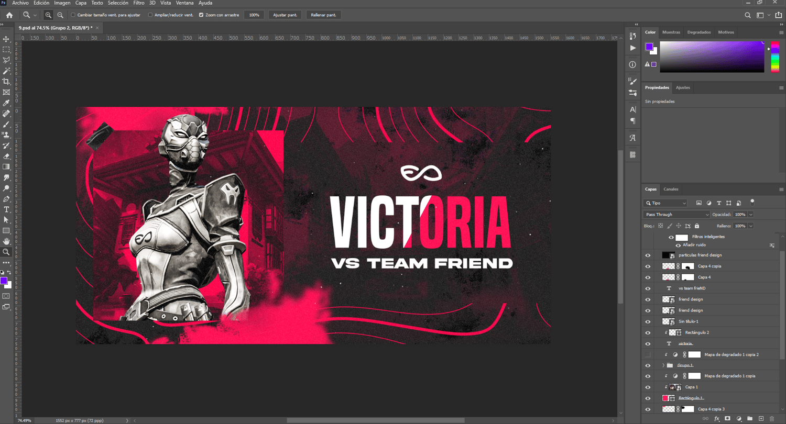
Task: Select the Hand tool
Action: tap(6, 241)
